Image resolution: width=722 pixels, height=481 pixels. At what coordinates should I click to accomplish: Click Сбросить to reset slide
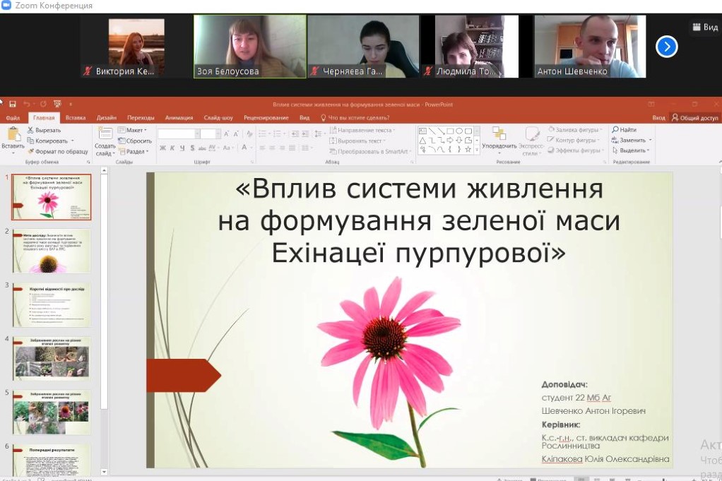click(x=134, y=141)
